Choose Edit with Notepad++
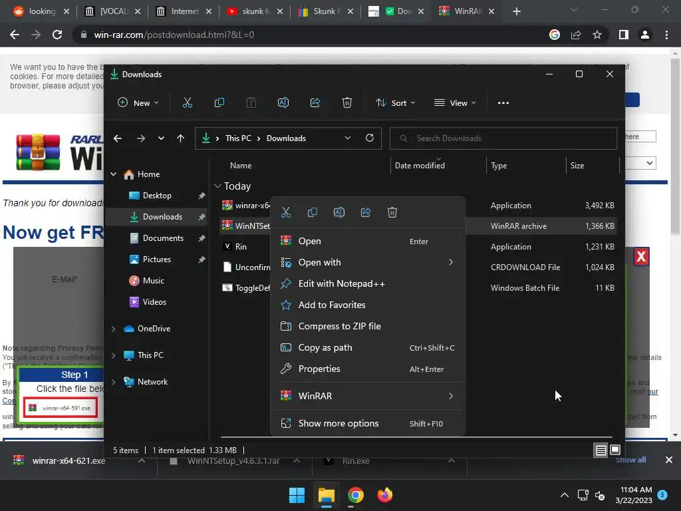Screen dimensions: 681x511 tap(368, 283)
